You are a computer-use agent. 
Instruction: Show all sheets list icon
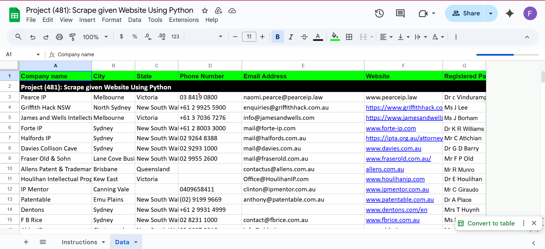pyautogui.click(x=43, y=242)
